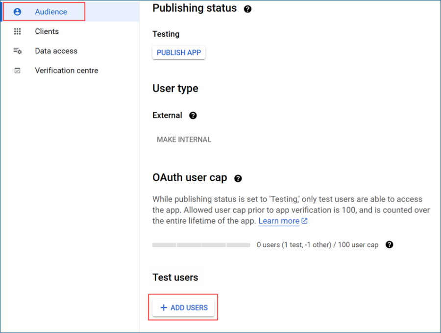Open help icon next to External
441x333 pixels.
pyautogui.click(x=193, y=116)
